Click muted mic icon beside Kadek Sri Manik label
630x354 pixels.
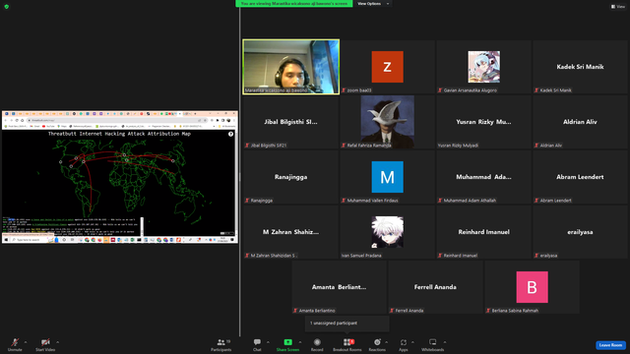point(536,90)
